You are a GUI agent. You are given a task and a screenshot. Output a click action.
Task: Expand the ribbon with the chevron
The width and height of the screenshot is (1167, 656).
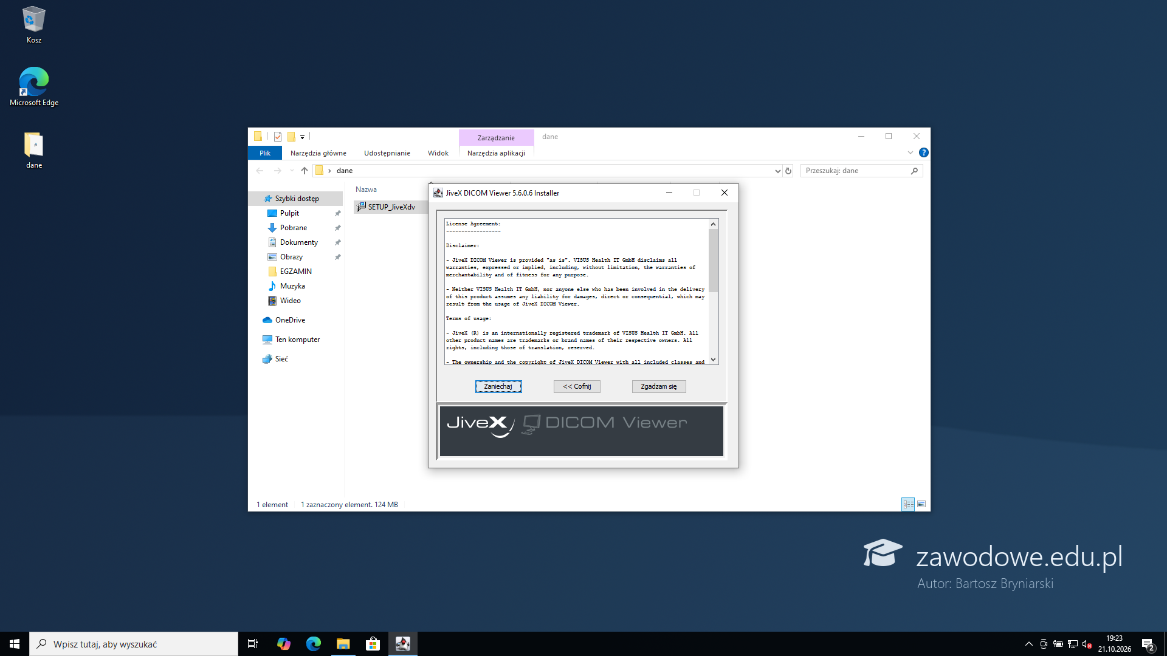click(x=911, y=152)
